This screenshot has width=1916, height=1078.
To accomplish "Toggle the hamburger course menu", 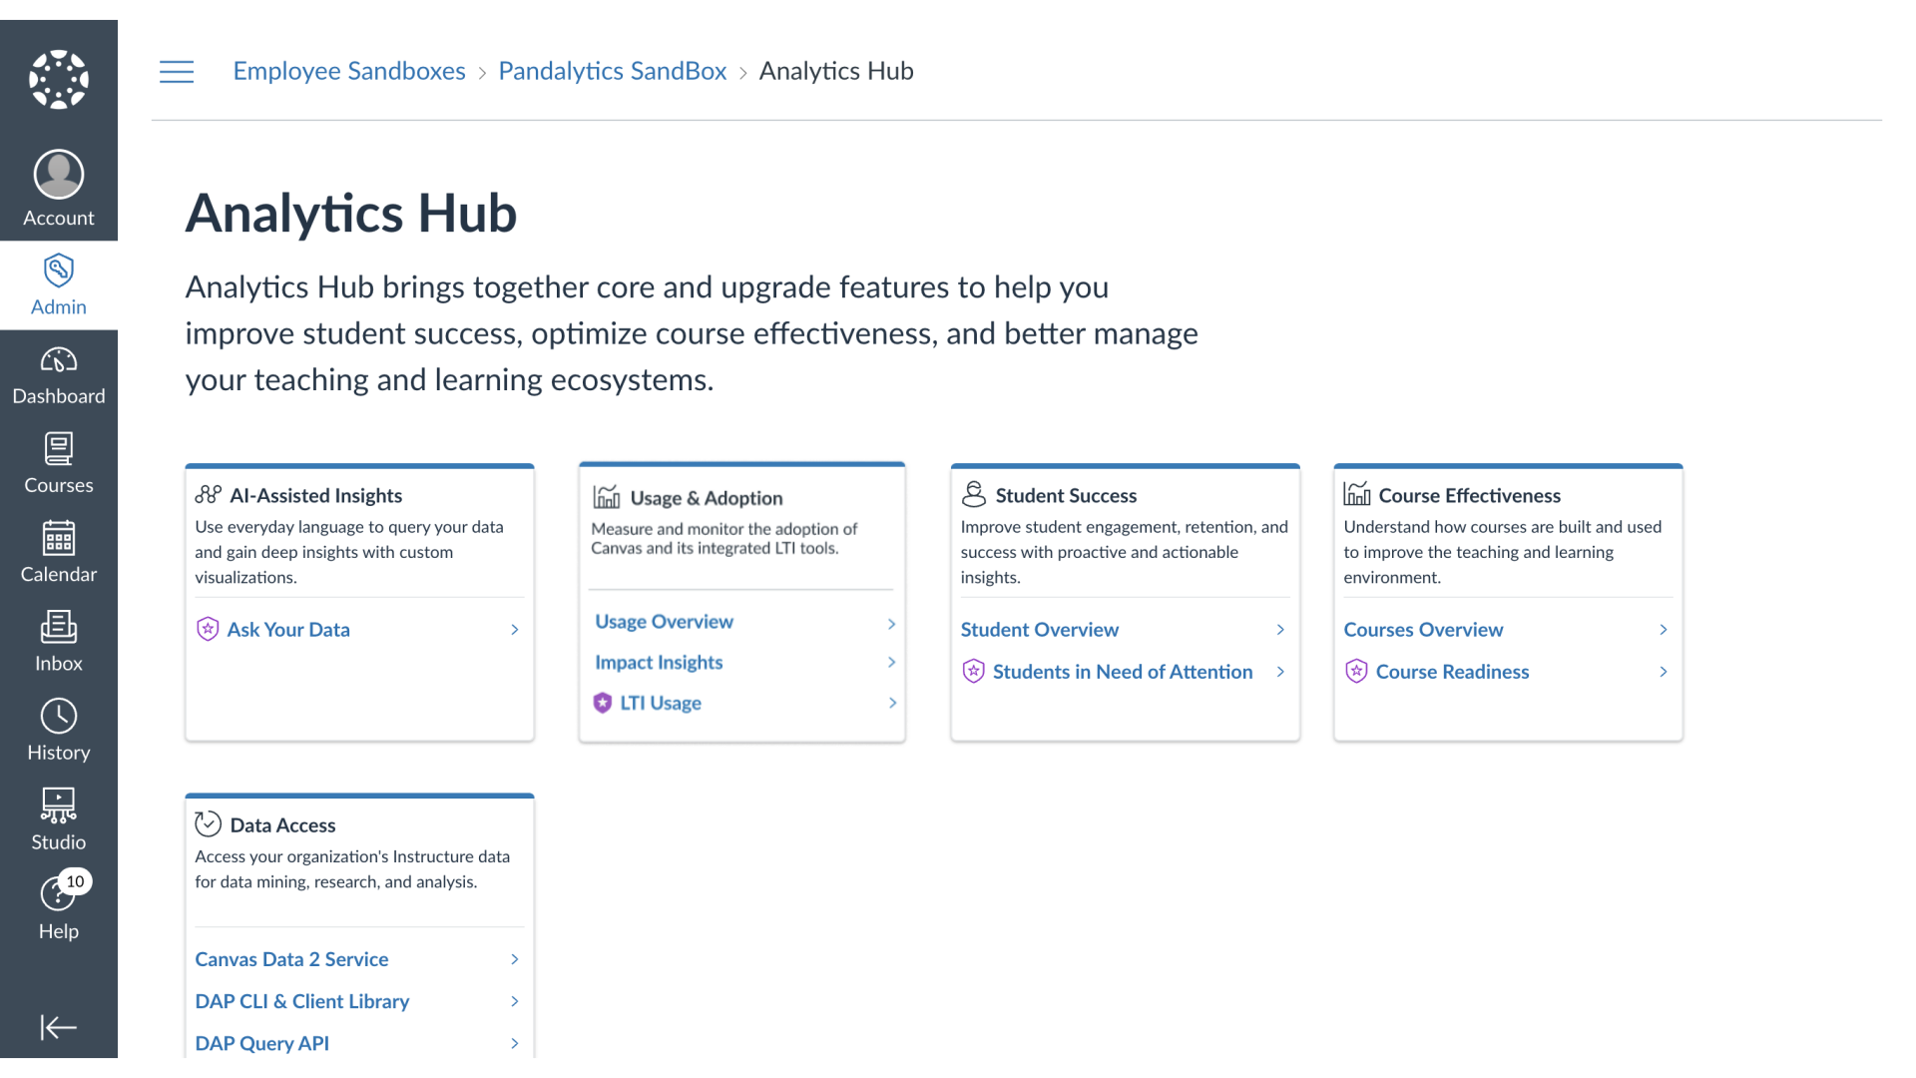I will point(177,72).
